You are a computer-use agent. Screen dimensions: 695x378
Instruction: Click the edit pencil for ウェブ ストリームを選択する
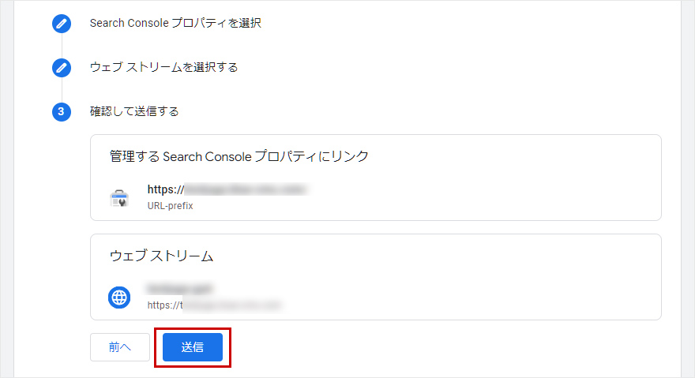62,68
